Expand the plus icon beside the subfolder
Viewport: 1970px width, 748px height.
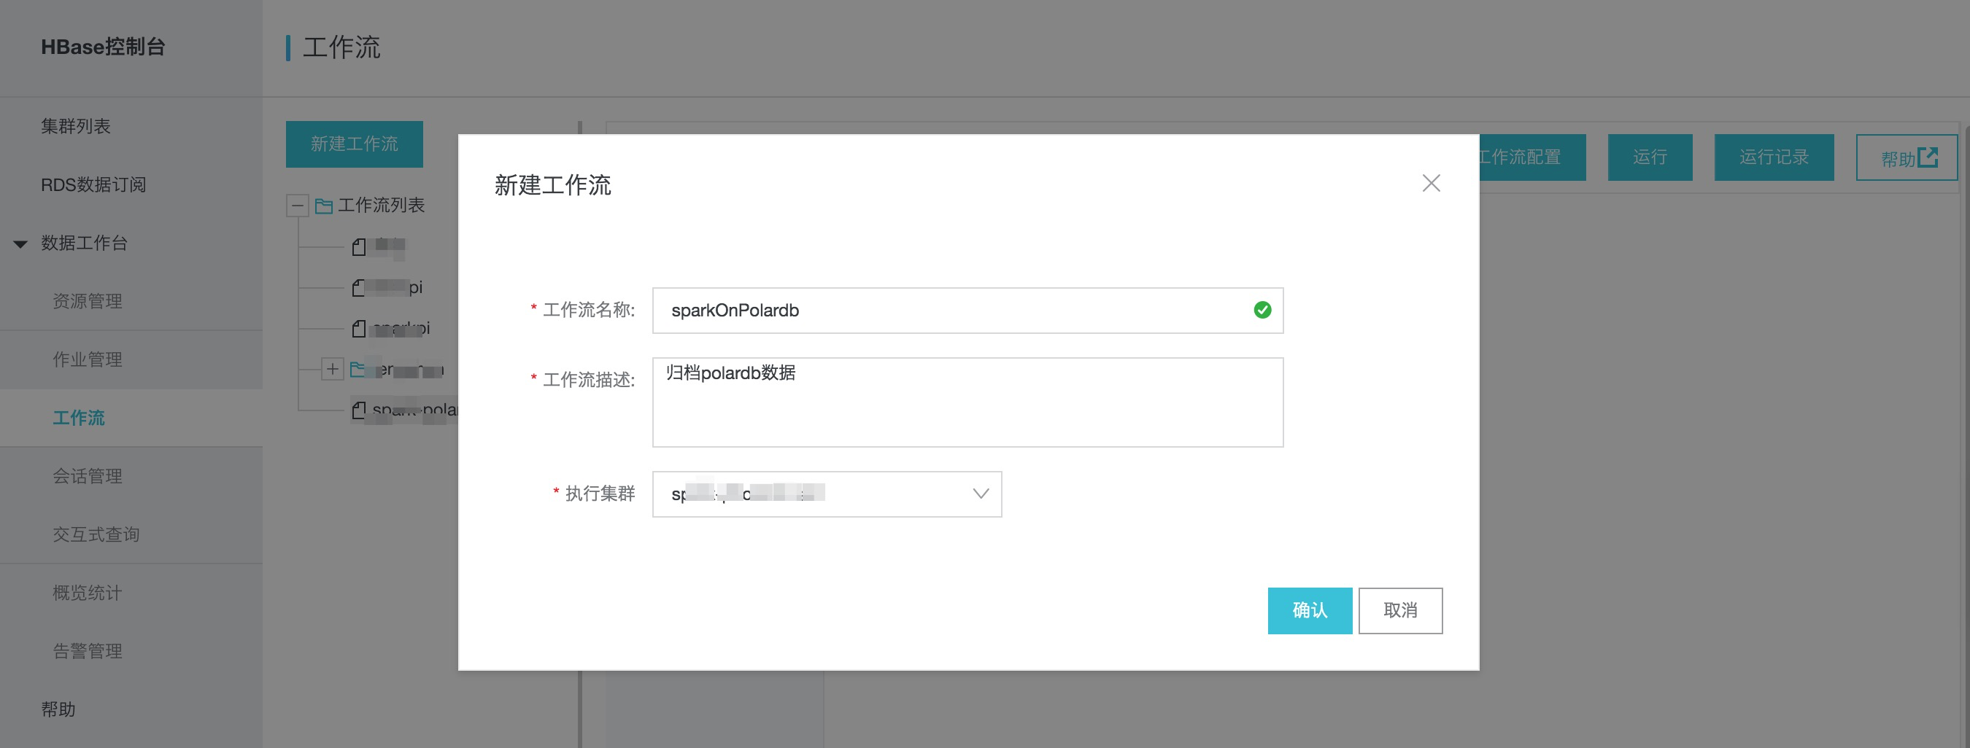[333, 369]
